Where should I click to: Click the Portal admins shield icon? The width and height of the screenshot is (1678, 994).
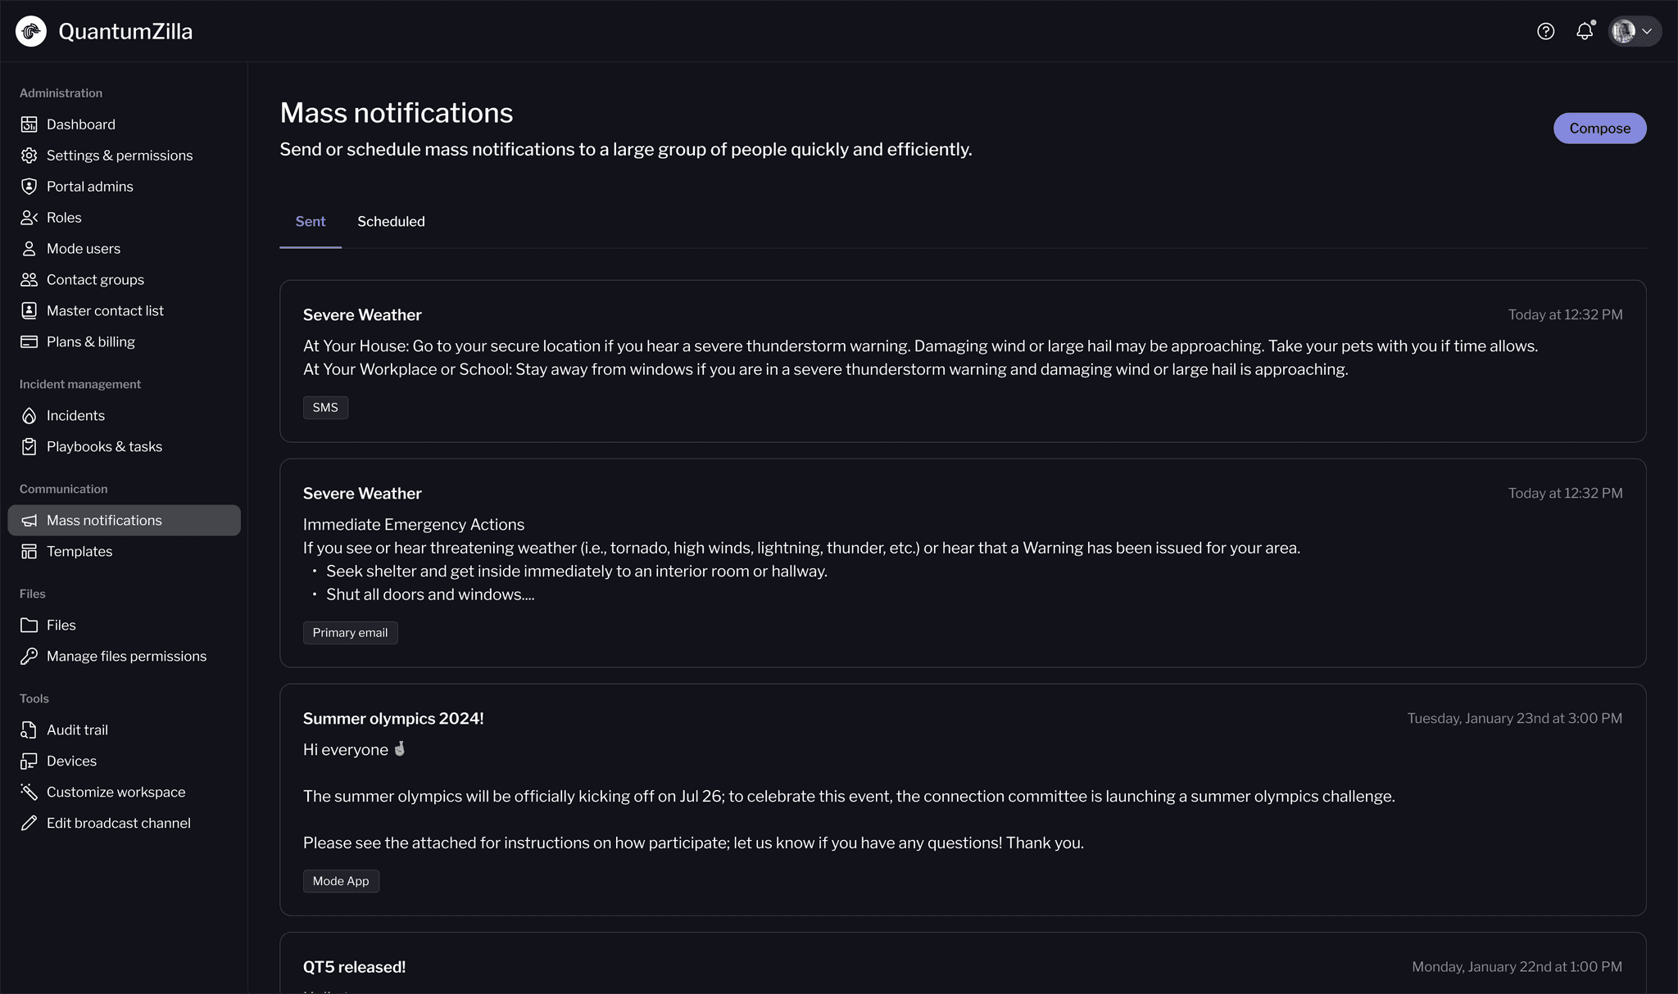[29, 187]
